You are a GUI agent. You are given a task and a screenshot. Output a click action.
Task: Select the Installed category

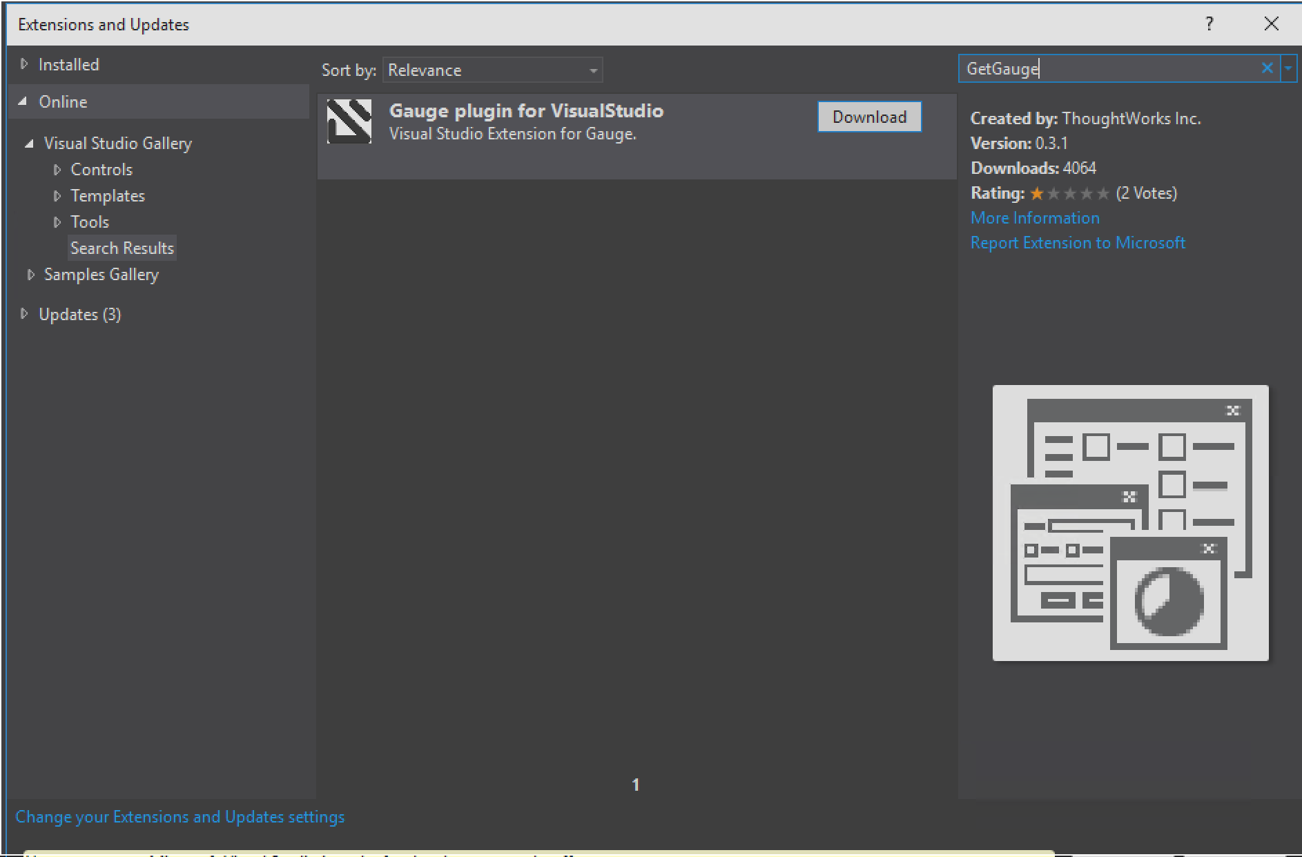click(x=69, y=65)
